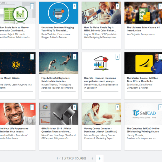Click the GMAT charts and pipe thumbnail
The image size is (162, 162).
click(58, 114)
